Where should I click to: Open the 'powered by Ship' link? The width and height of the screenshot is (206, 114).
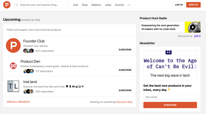click(x=31, y=20)
